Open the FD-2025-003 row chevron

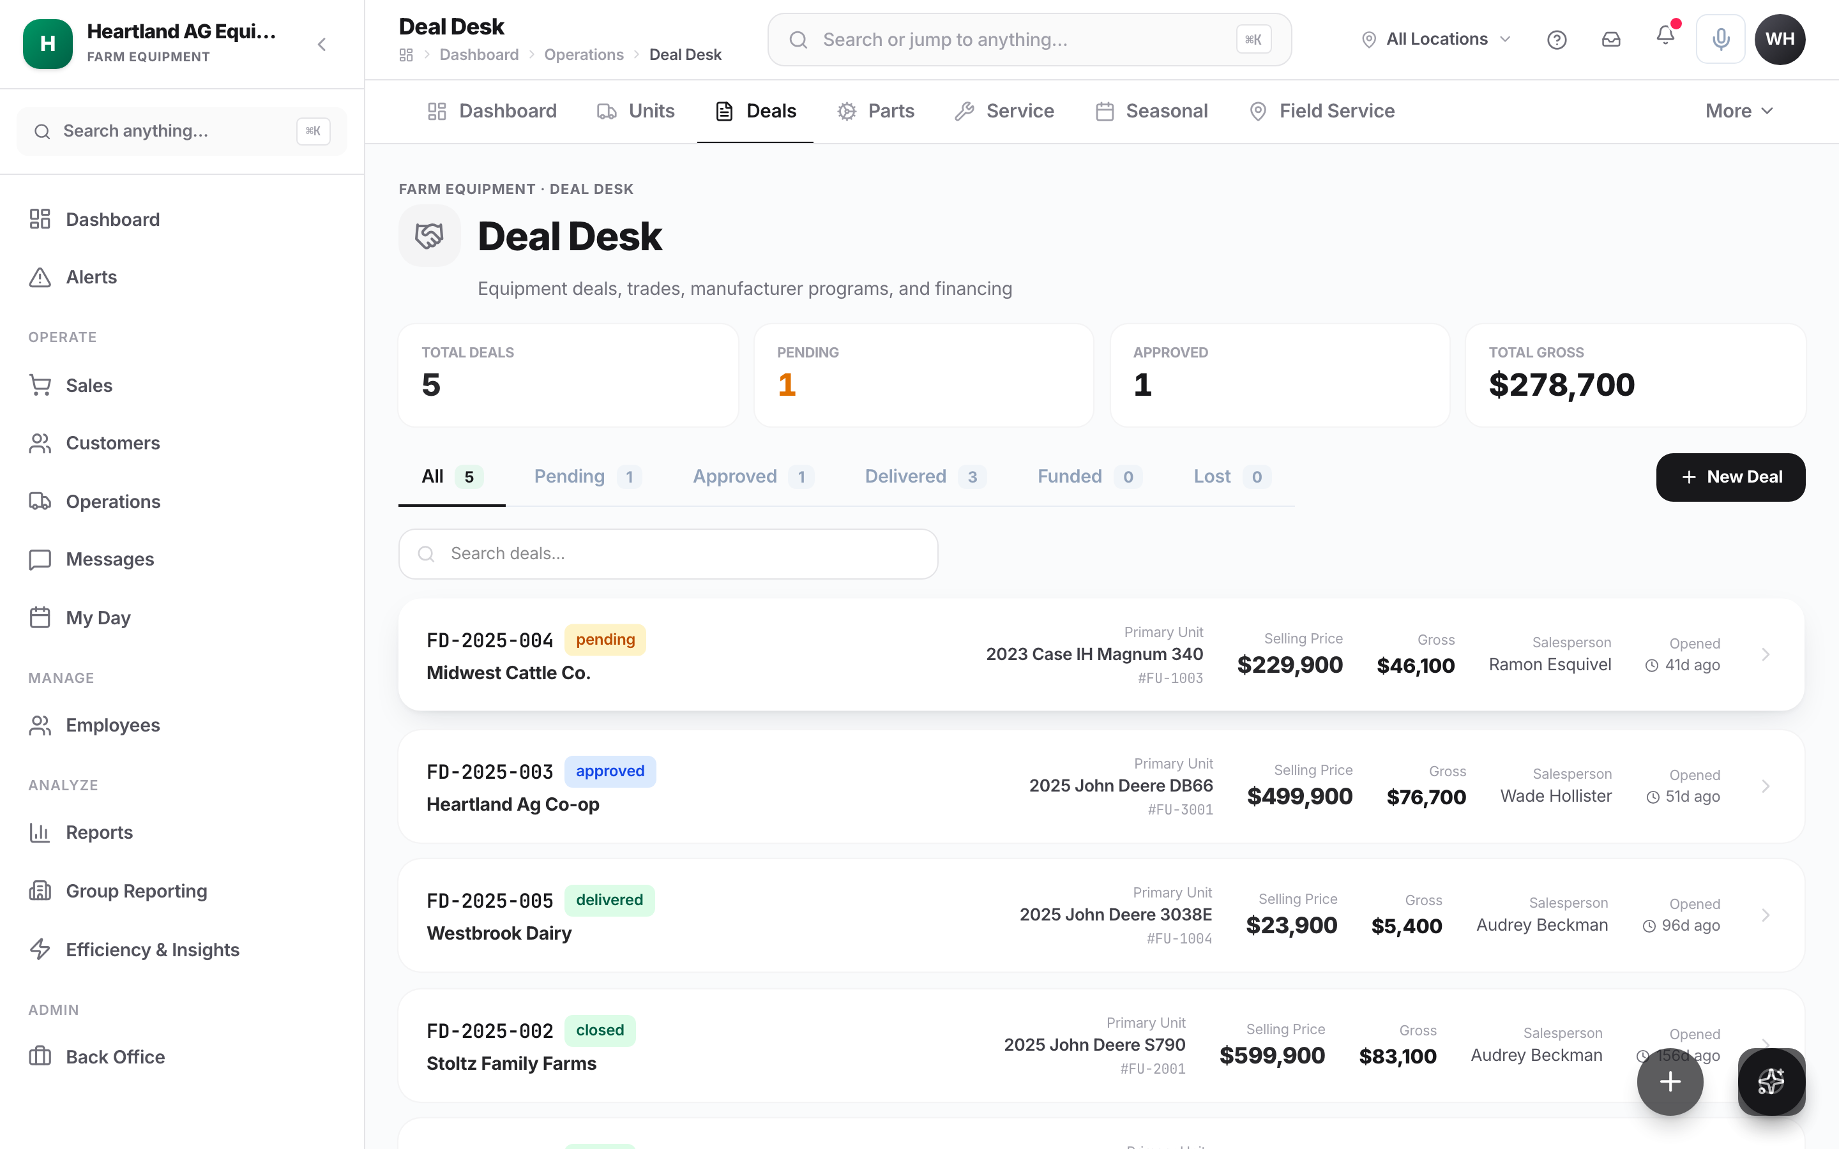coord(1766,786)
